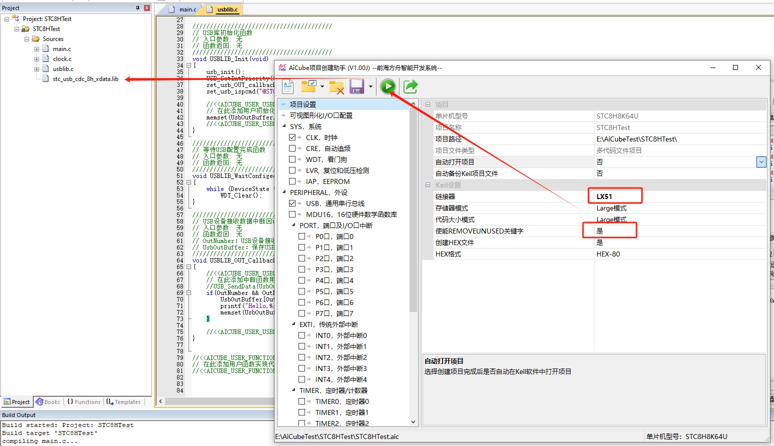Screen dimensions: 774x446
Task: Select 可视图形化I/O口配置 in the settings list
Action: (321, 115)
